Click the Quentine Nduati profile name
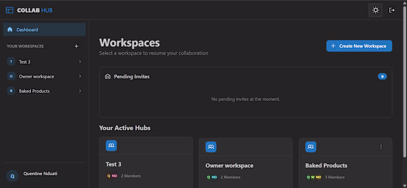 40,173
